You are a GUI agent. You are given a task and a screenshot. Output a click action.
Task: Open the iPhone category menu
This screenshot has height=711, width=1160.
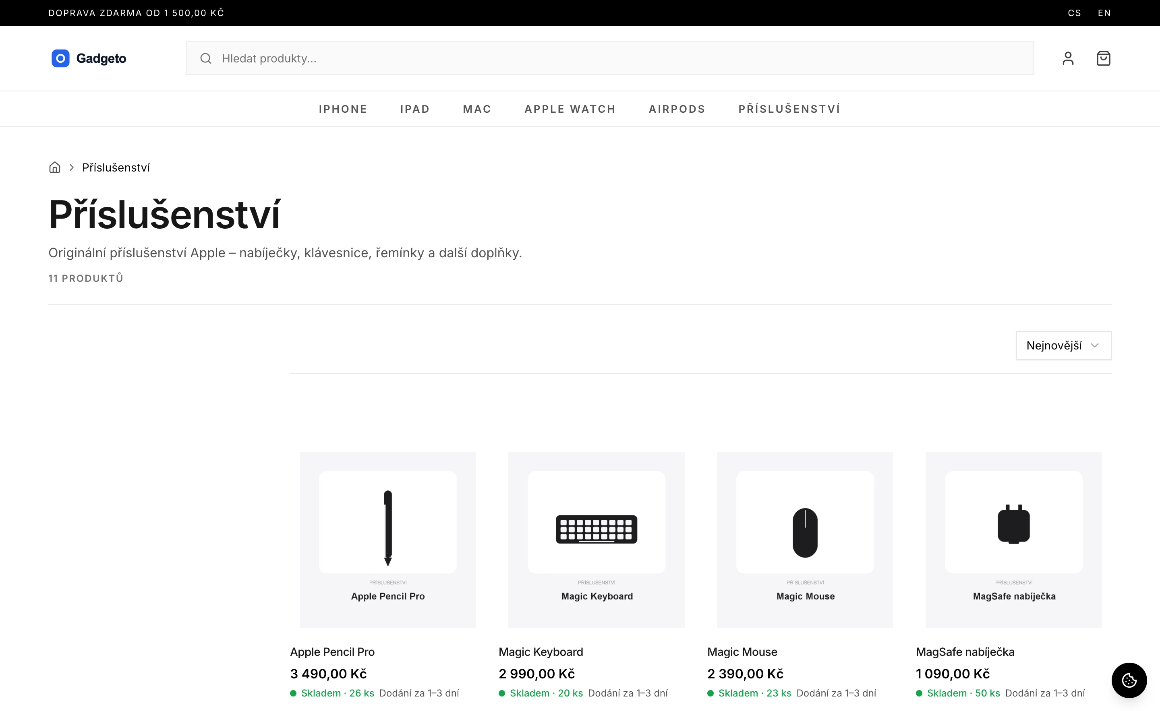343,109
